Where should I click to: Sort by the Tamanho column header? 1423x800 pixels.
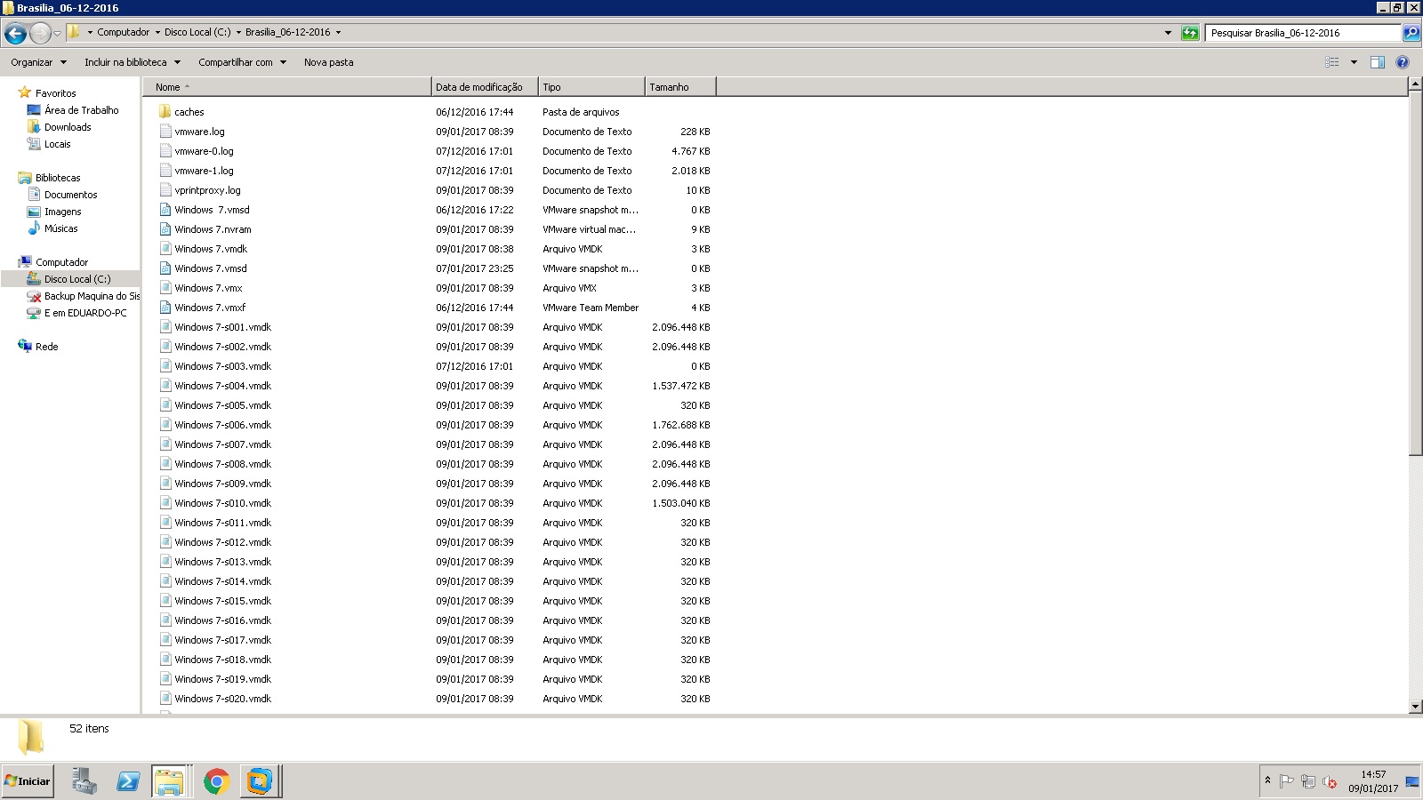680,87
